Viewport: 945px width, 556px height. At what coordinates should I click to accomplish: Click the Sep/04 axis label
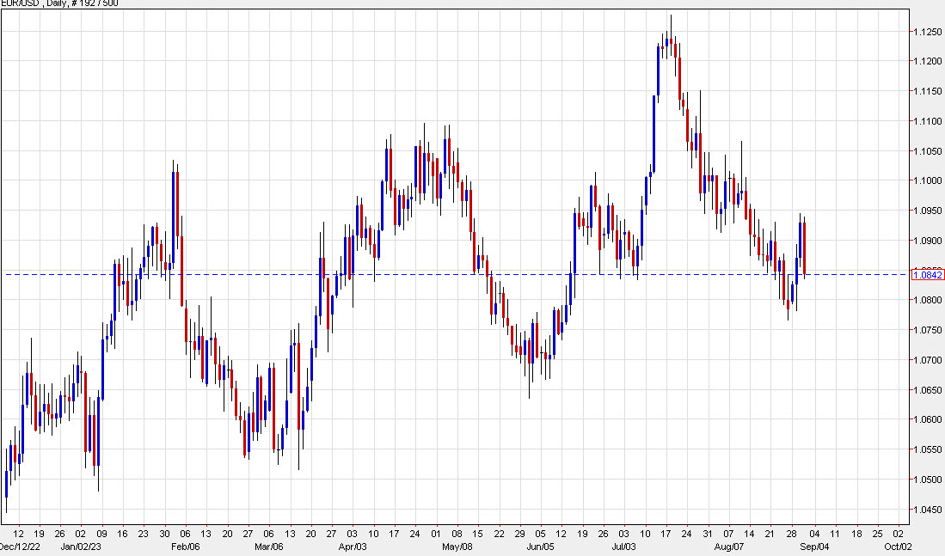coord(817,545)
